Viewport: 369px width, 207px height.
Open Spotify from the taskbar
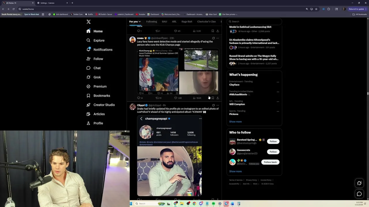213,204
